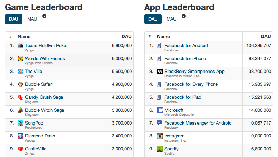Click the Facebook Messenger for Android icon
This screenshot has height=157, width=278.
(160, 124)
